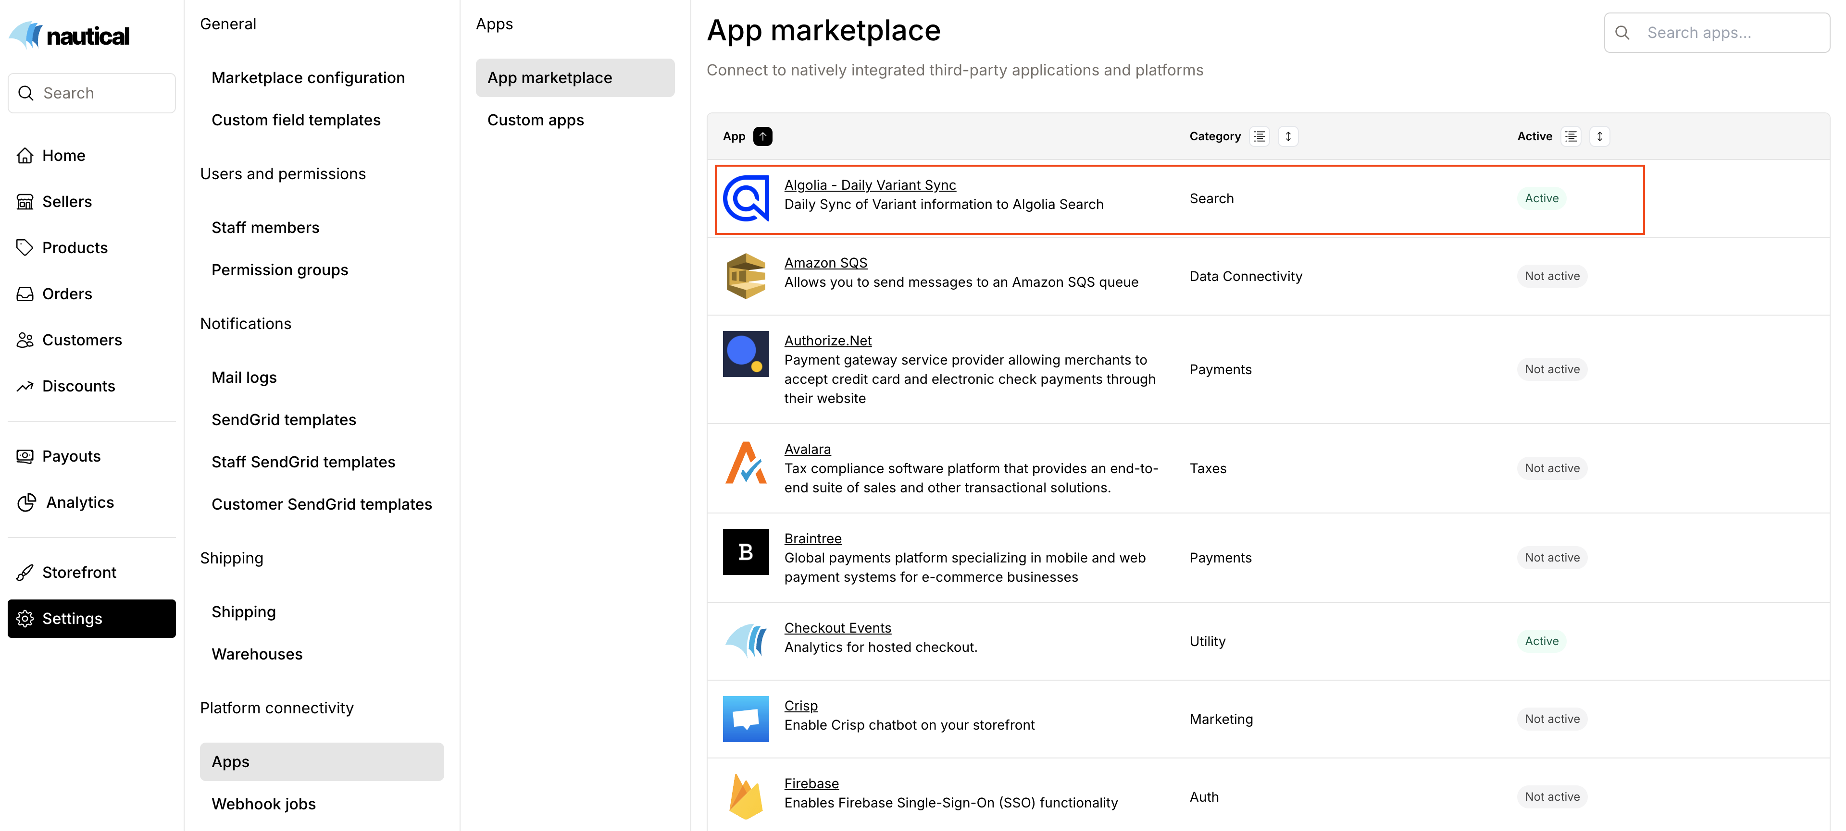Expand the App column filter options
Image resolution: width=1846 pixels, height=831 pixels.
tap(763, 135)
